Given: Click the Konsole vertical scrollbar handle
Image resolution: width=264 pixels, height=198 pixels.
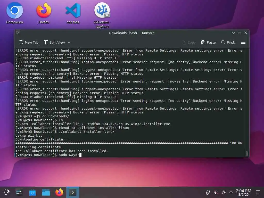Looking at the screenshot, I should [246, 154].
